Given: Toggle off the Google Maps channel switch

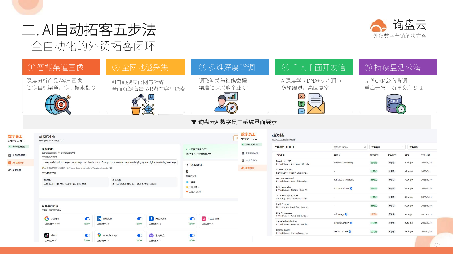Looking at the screenshot, I should 140,235.
